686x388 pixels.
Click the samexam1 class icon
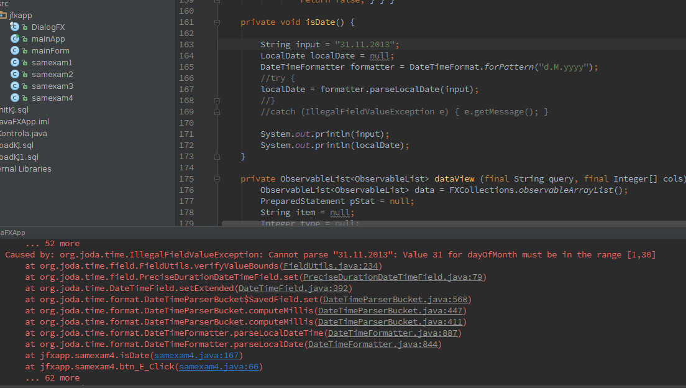click(14, 62)
